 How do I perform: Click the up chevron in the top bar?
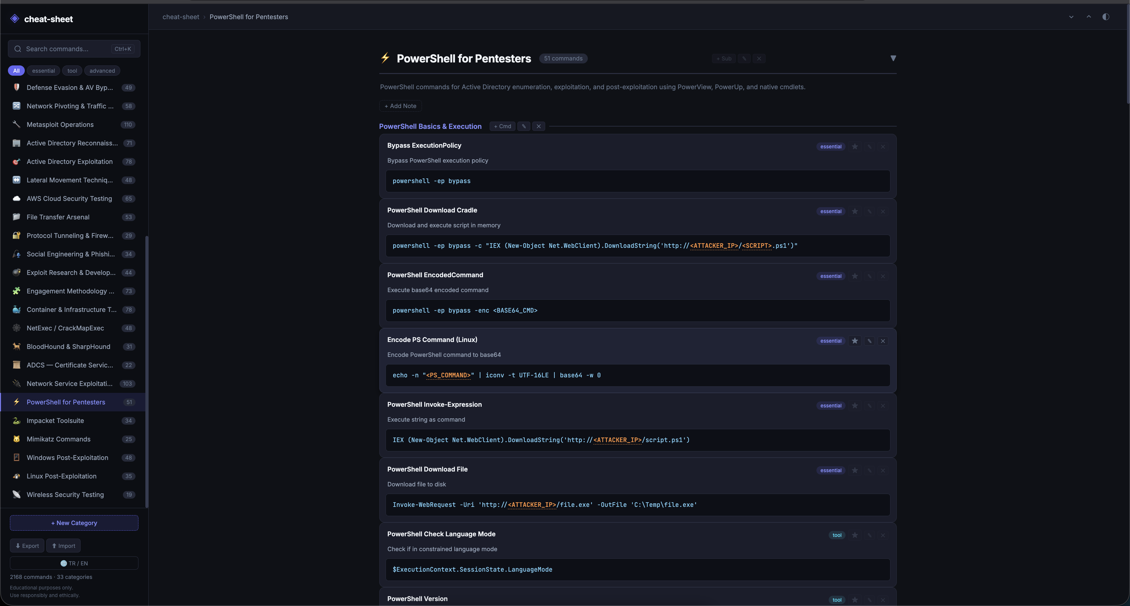point(1089,17)
